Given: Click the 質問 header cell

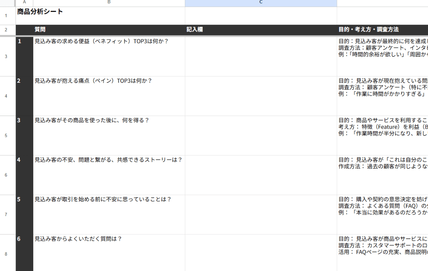Looking at the screenshot, I should click(109, 30).
